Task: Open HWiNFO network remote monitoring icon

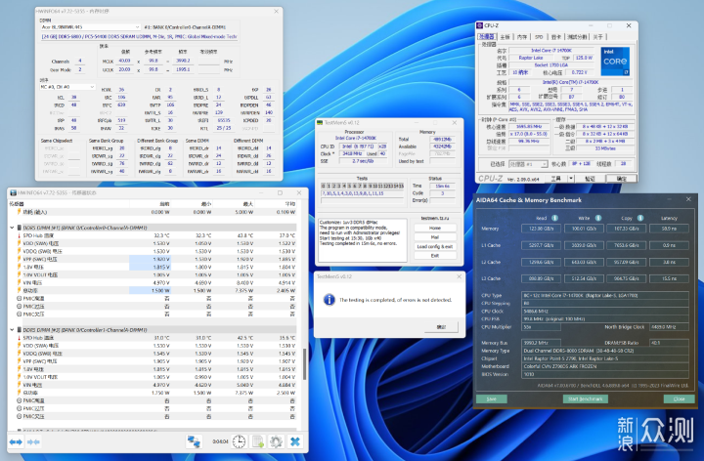Action: tap(194, 441)
